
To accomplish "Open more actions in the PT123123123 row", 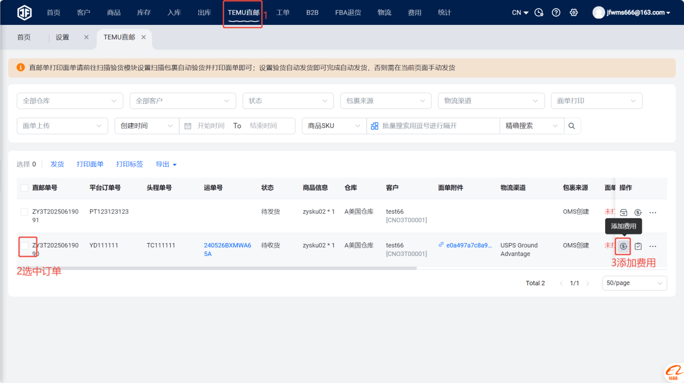I will click(653, 213).
